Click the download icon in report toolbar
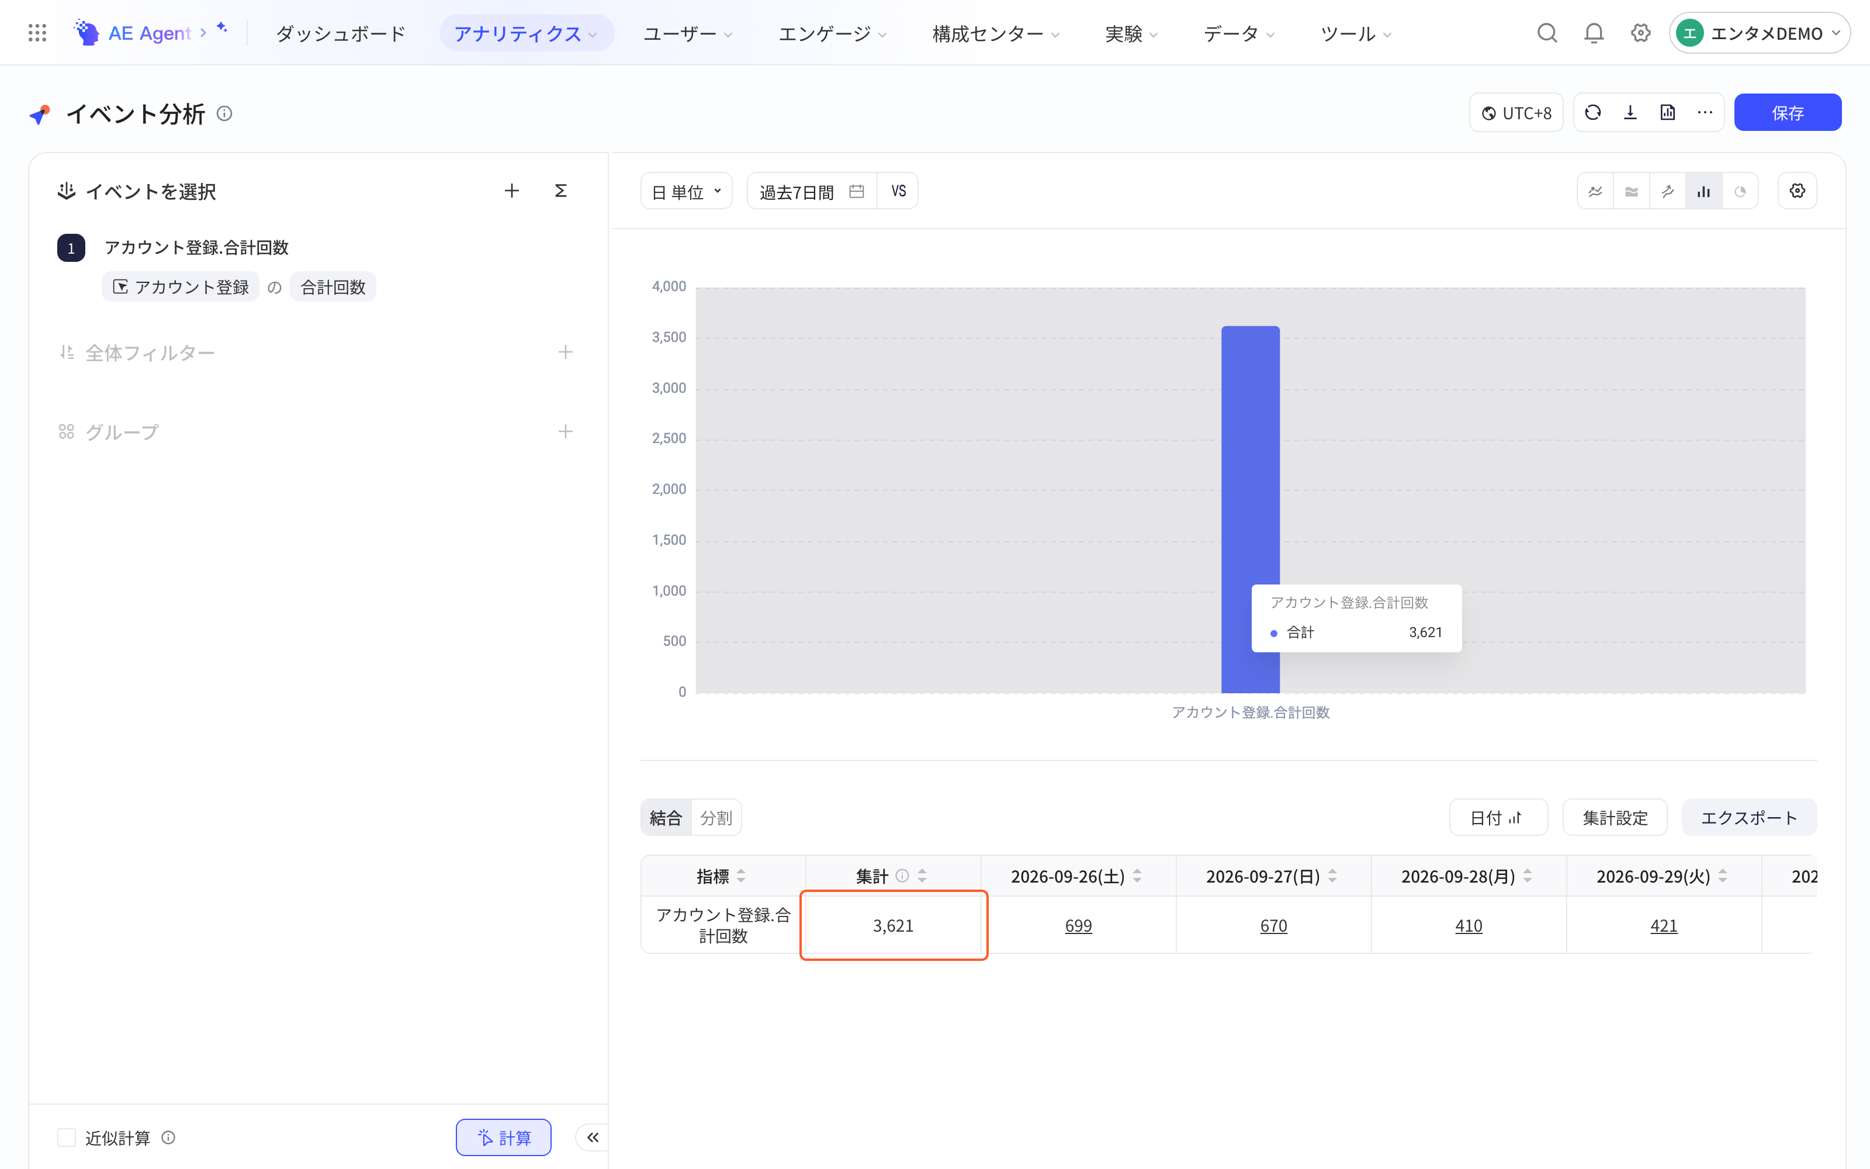The height and width of the screenshot is (1169, 1870). click(1630, 113)
